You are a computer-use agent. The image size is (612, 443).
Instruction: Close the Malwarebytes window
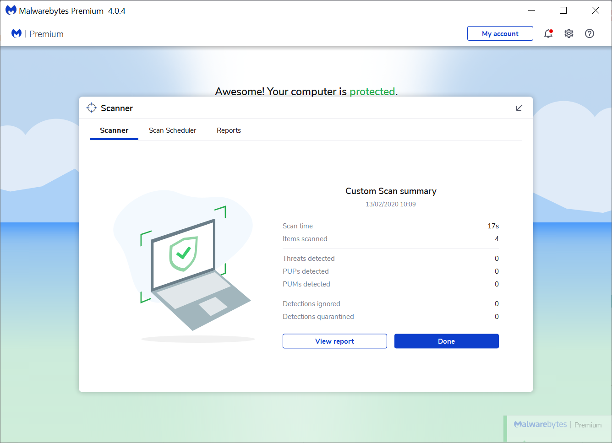pos(596,10)
